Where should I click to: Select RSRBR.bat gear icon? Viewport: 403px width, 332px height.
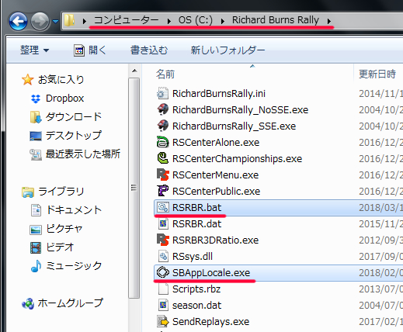(163, 207)
